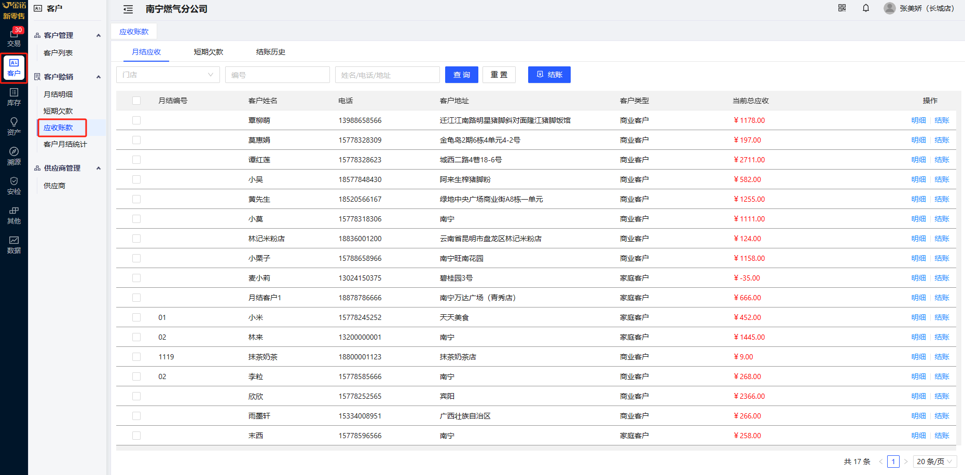Image resolution: width=965 pixels, height=475 pixels.
Task: Click the username 张美娇（长城店）
Action: point(927,8)
